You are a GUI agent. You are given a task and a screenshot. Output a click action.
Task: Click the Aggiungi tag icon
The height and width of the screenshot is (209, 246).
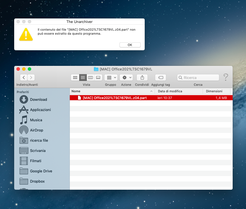tap(161, 78)
